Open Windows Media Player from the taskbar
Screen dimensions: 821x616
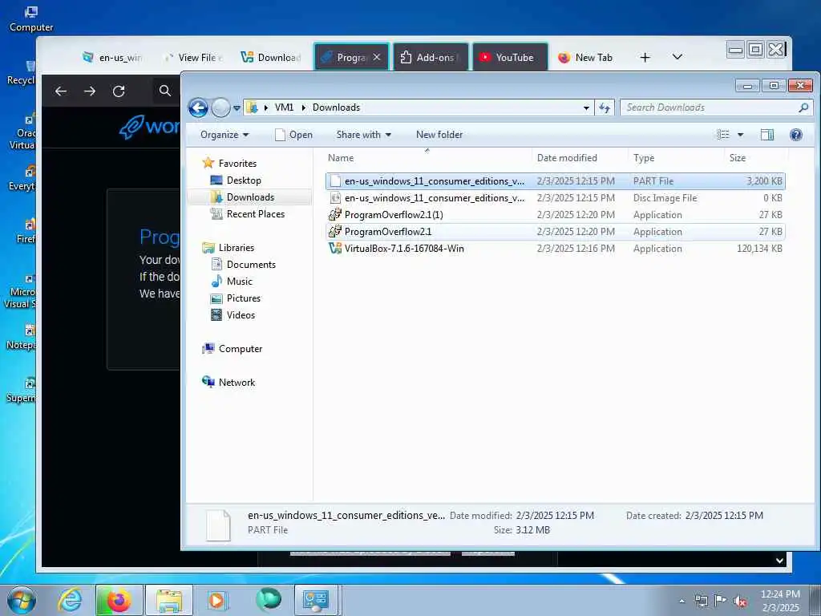coord(216,600)
